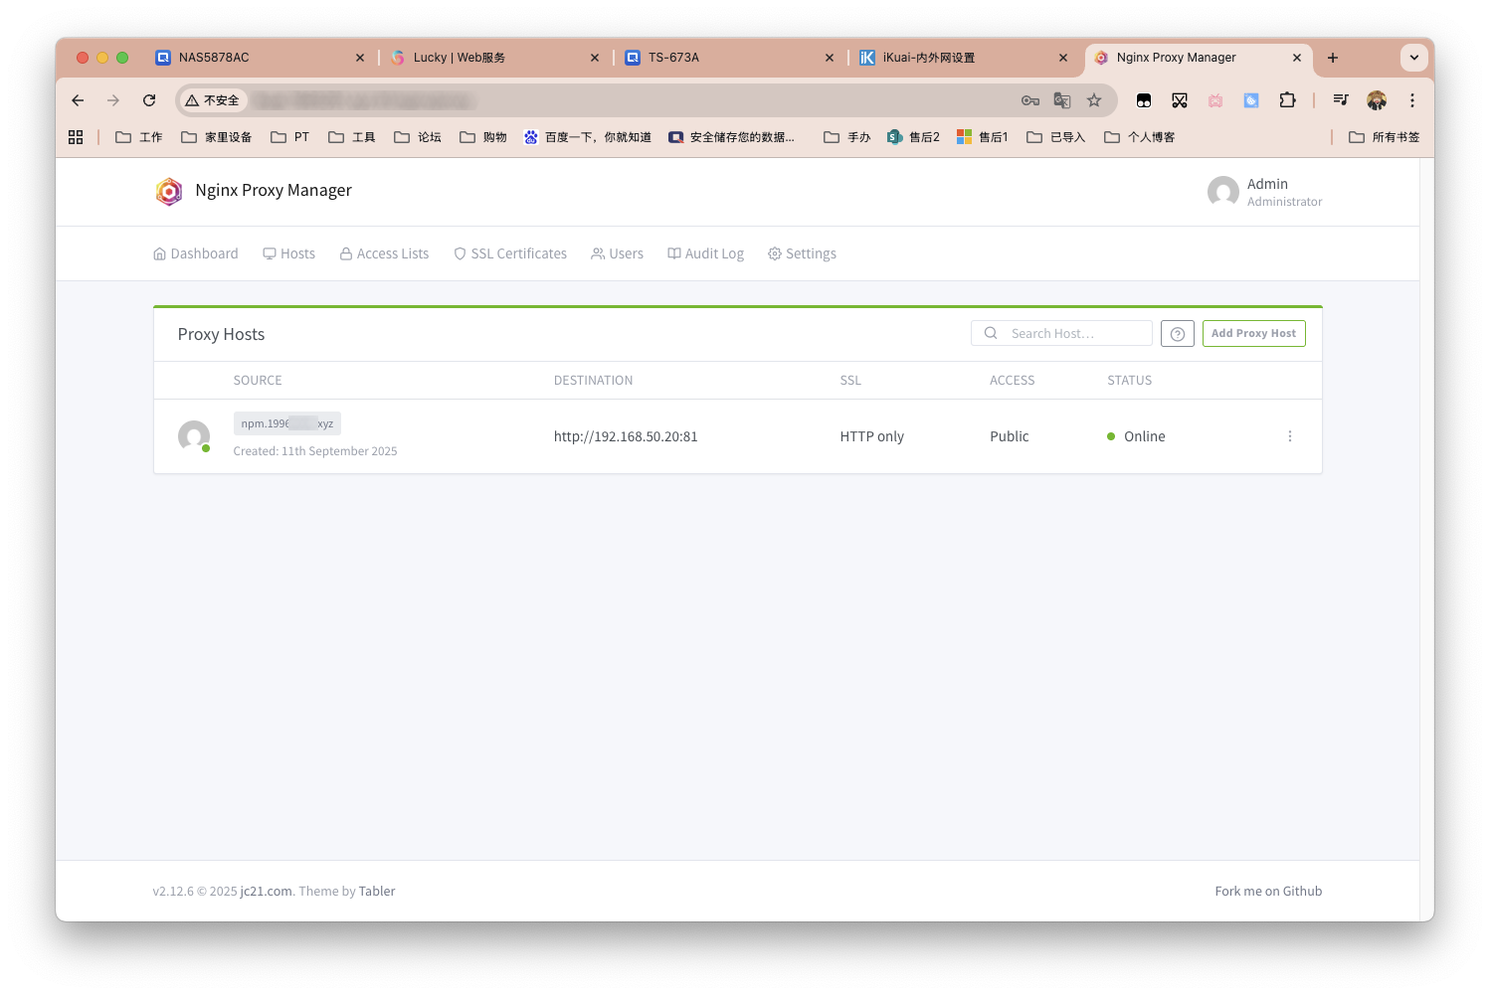
Task: Go to the SSL Certificates menu
Action: pyautogui.click(x=510, y=254)
